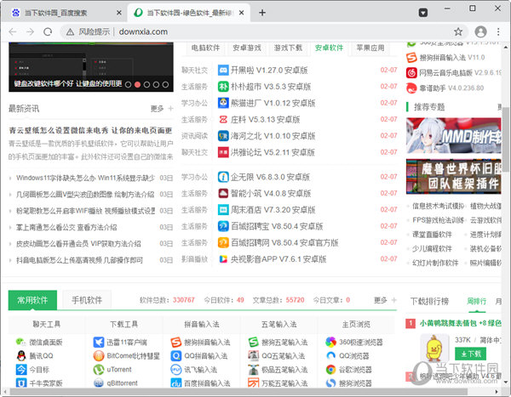Click the 搜狗拼音输入法 icon in 拼音输入法 column
Screen dimensions: 511x397
pyautogui.click(x=176, y=342)
